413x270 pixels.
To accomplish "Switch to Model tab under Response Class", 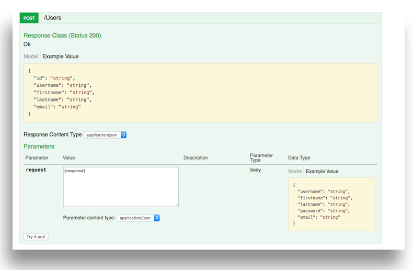I will coord(31,57).
